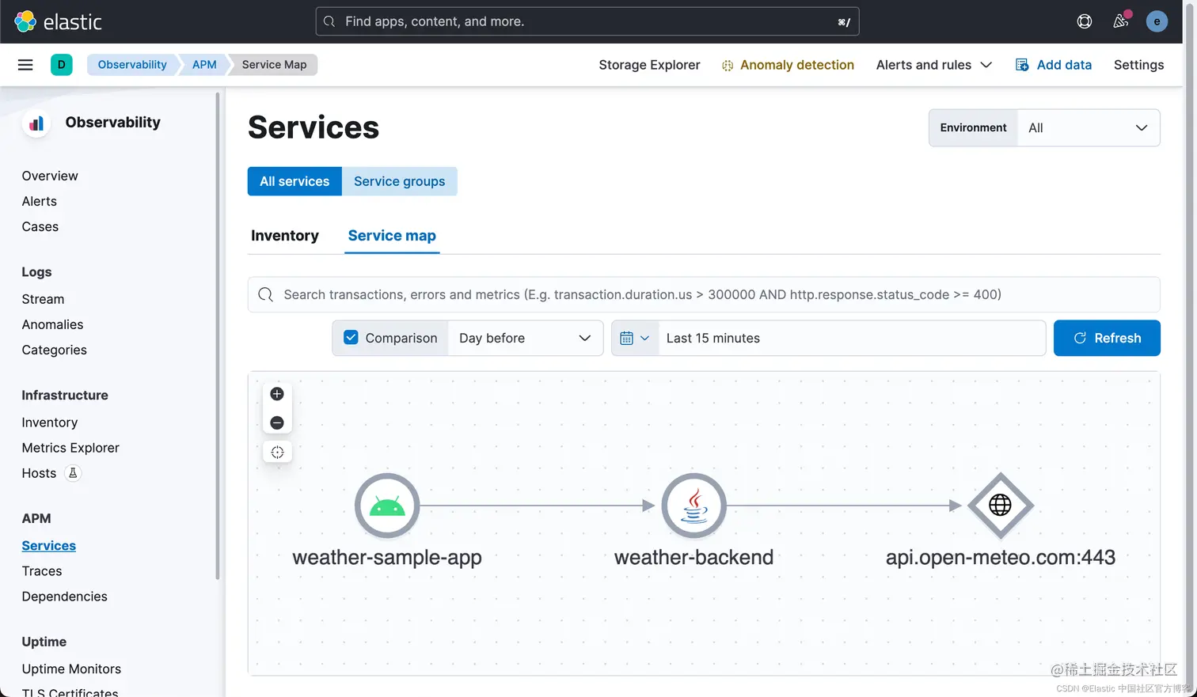Toggle the hamburger navigation menu
Image resolution: width=1197 pixels, height=697 pixels.
tap(25, 65)
